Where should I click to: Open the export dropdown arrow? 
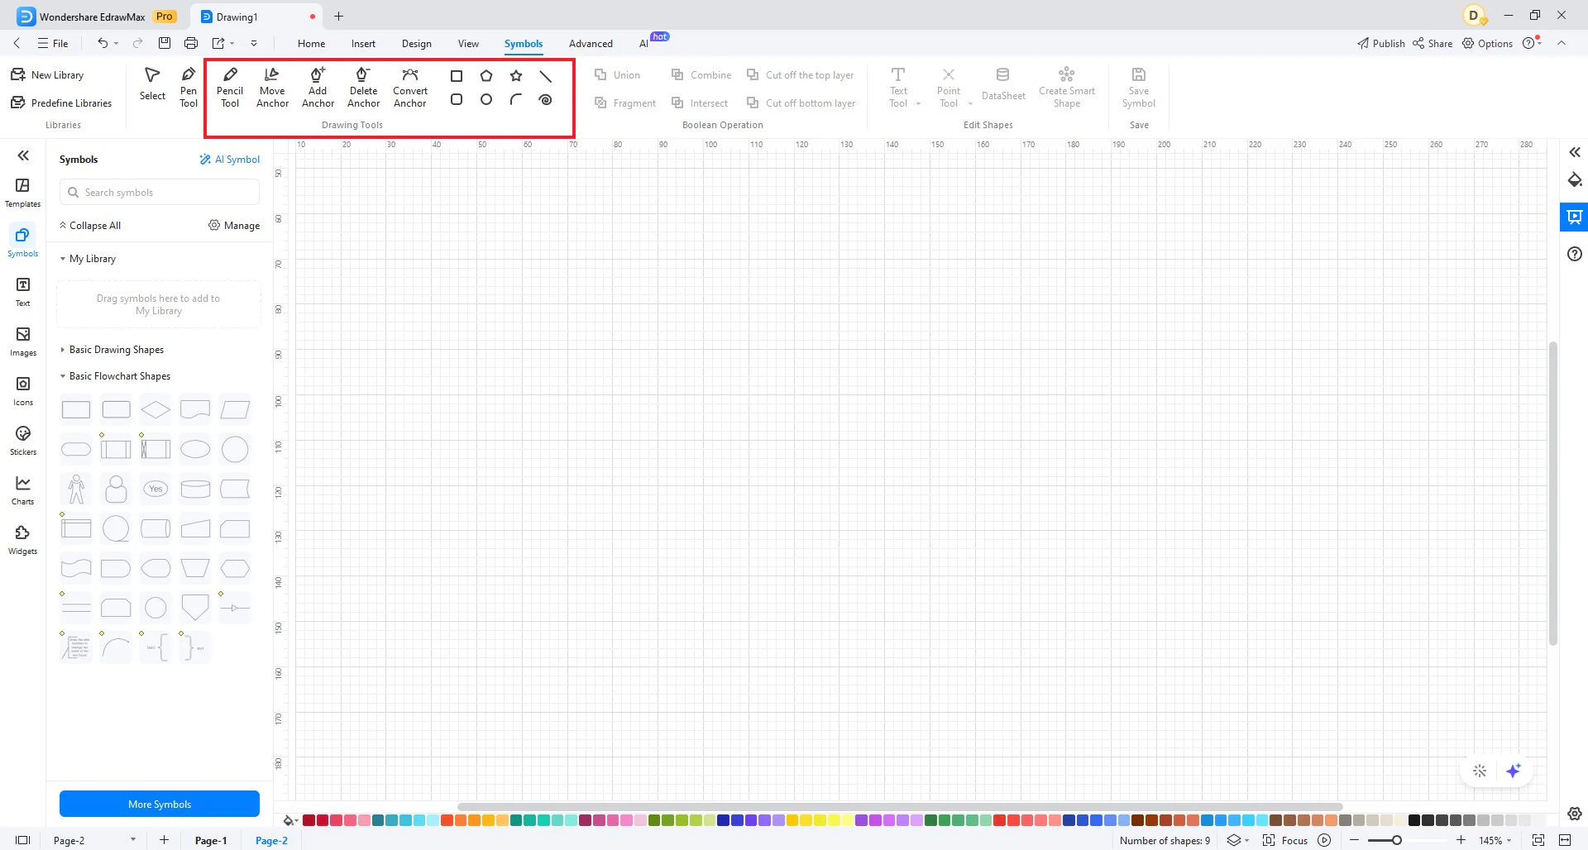coord(232,43)
